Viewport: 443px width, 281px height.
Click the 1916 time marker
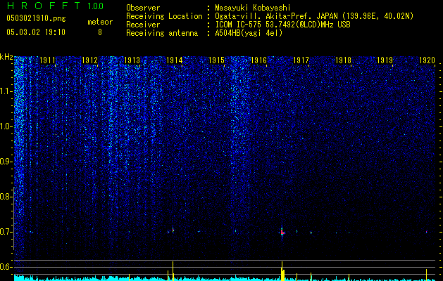(x=258, y=60)
